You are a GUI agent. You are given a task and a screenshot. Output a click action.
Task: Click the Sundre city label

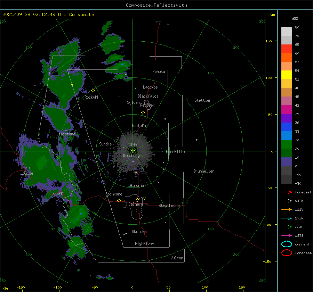(x=105, y=144)
